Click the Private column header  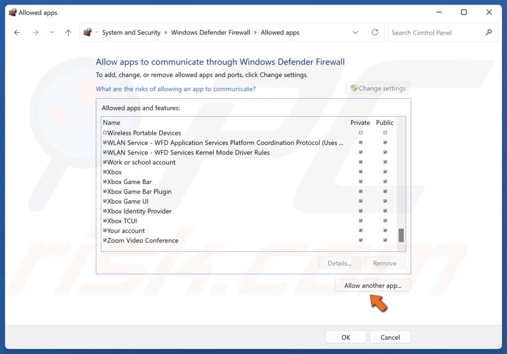coord(360,122)
